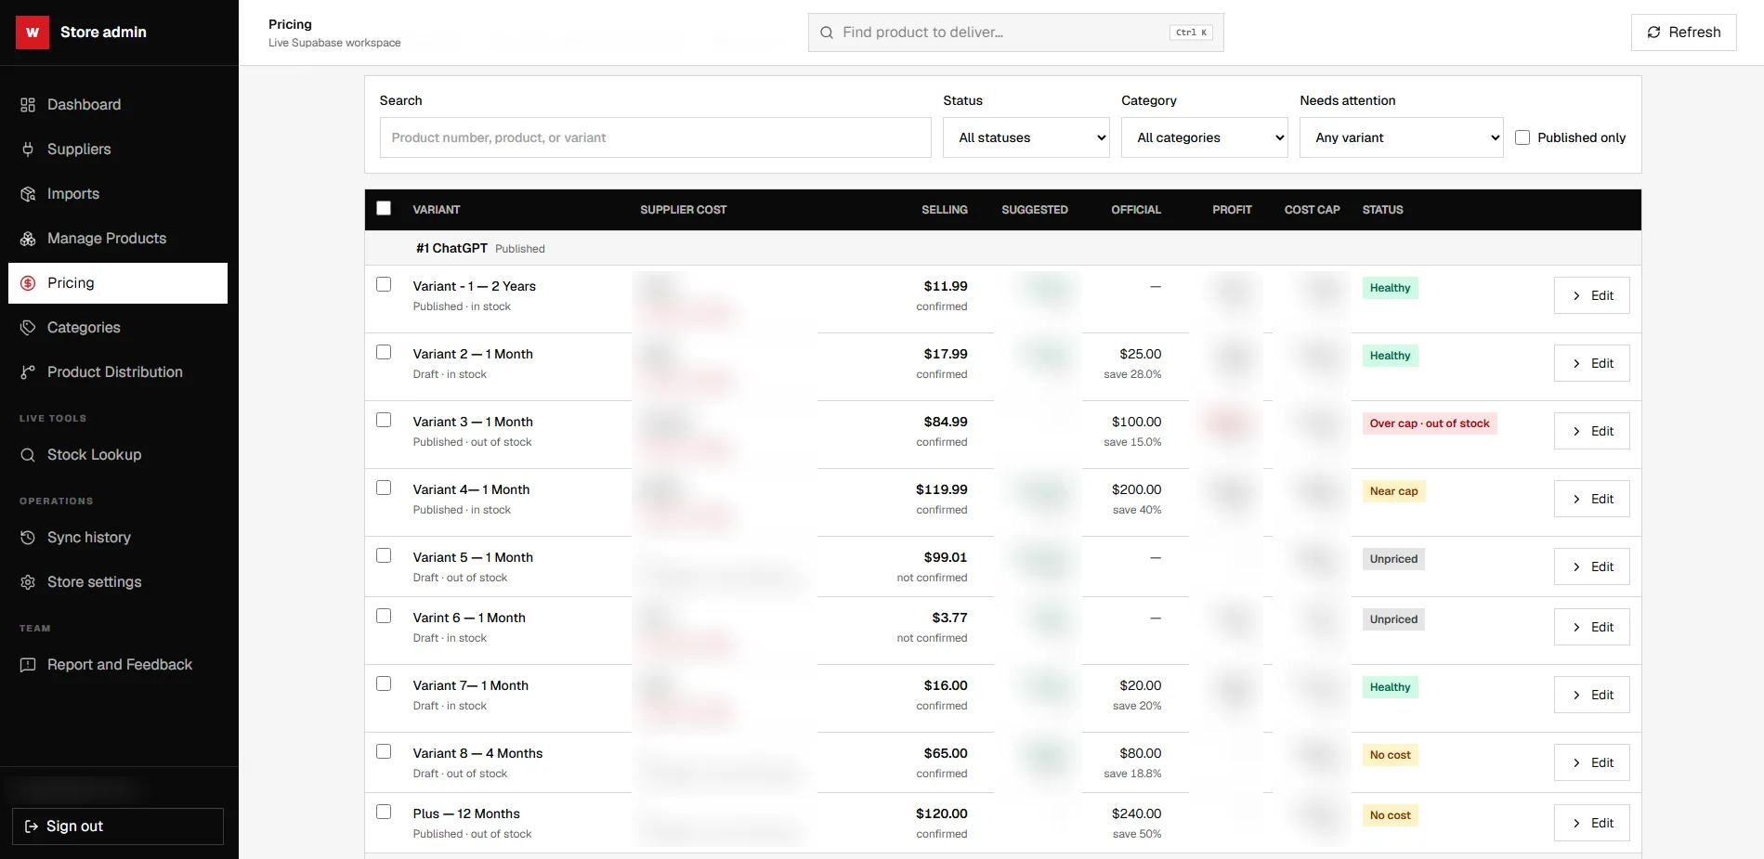The width and height of the screenshot is (1764, 859).
Task: Click the $84.99 selling price
Action: [x=946, y=422]
